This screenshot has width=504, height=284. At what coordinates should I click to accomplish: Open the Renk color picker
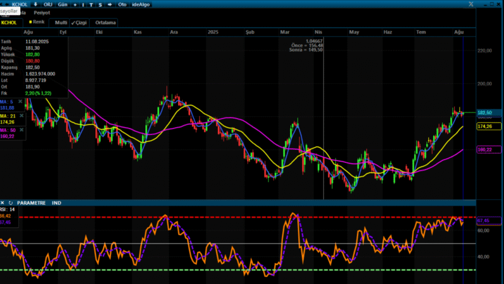(36, 21)
